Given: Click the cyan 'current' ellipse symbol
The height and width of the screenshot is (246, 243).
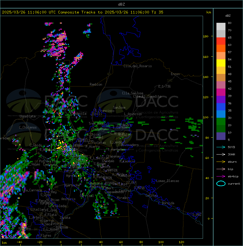Looking at the screenshot, I should point(221,183).
